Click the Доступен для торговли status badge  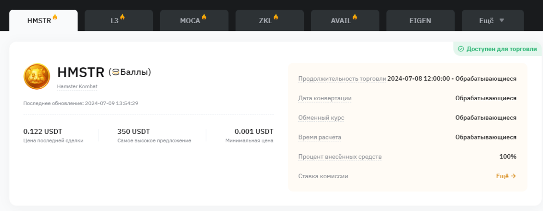coord(497,49)
